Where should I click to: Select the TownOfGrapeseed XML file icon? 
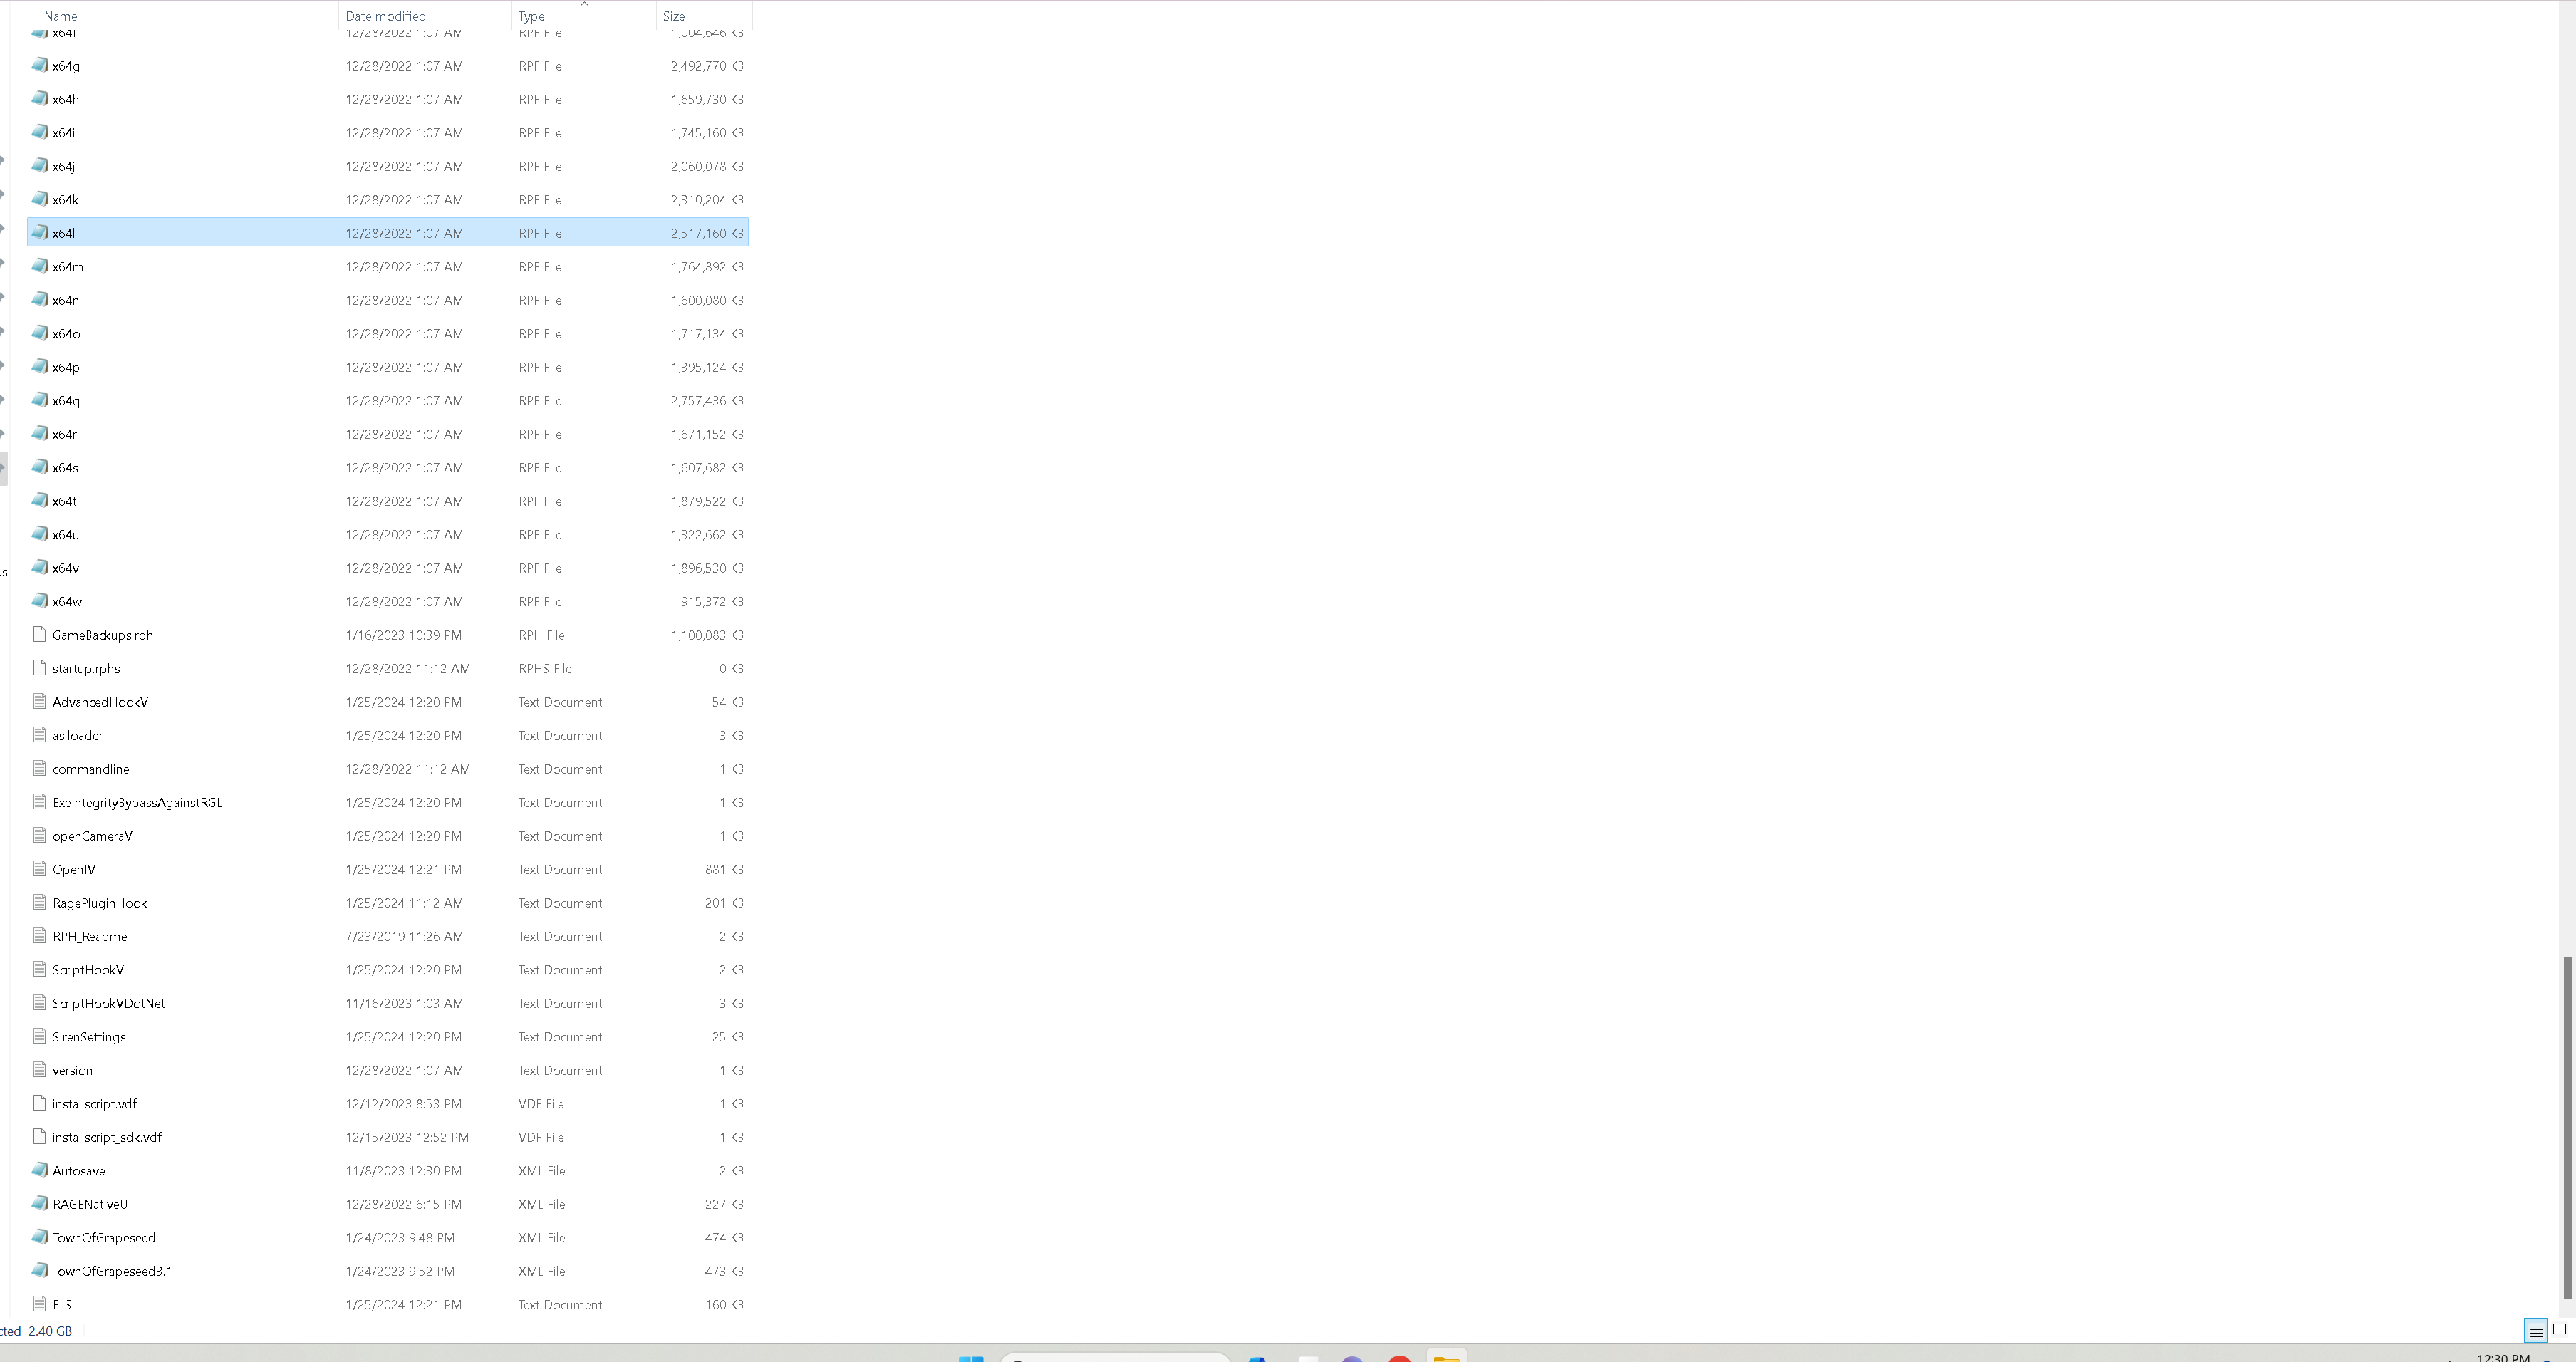40,1237
